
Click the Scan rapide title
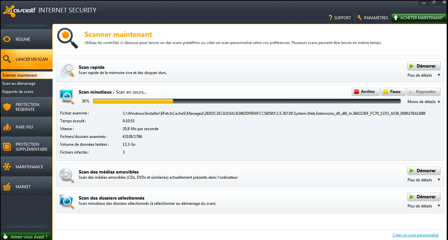pos(91,67)
